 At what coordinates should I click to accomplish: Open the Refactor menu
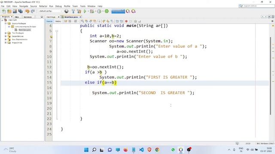coord(43,6)
